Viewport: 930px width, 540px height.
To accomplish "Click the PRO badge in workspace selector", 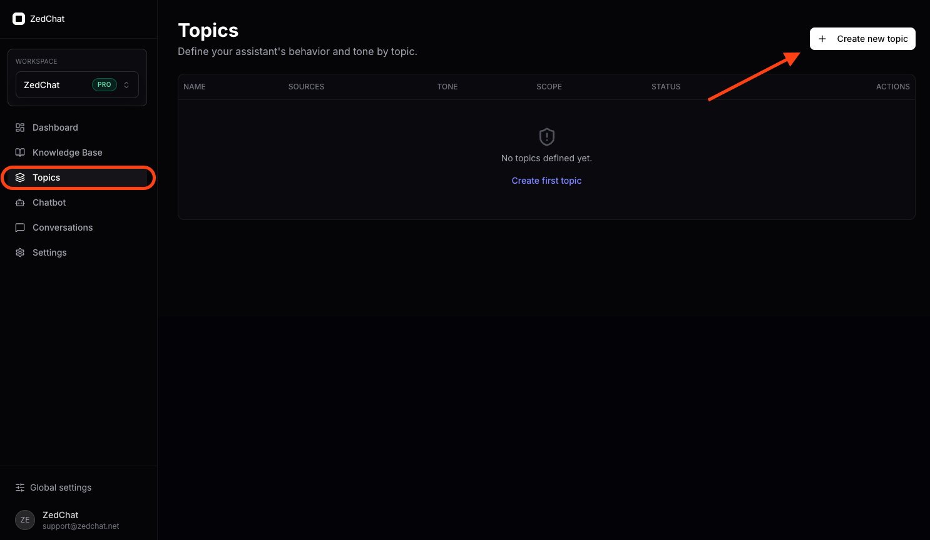I will (x=104, y=84).
